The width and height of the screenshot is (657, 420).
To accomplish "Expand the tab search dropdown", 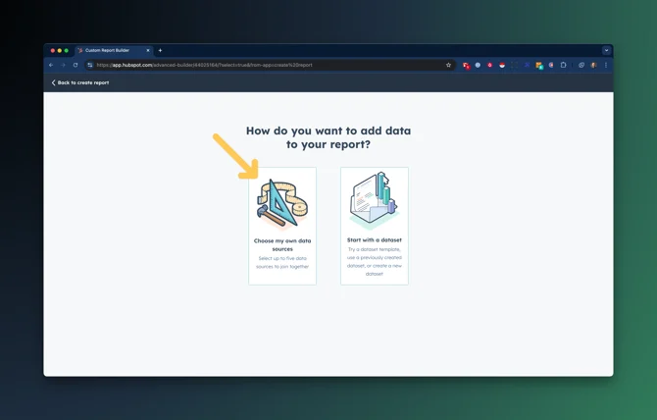I will (x=606, y=50).
